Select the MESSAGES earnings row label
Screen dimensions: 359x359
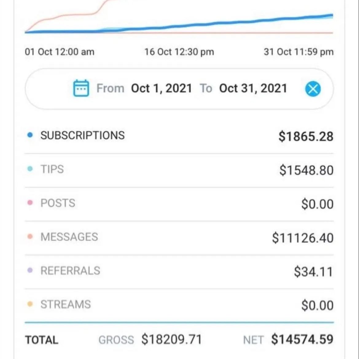[69, 237]
